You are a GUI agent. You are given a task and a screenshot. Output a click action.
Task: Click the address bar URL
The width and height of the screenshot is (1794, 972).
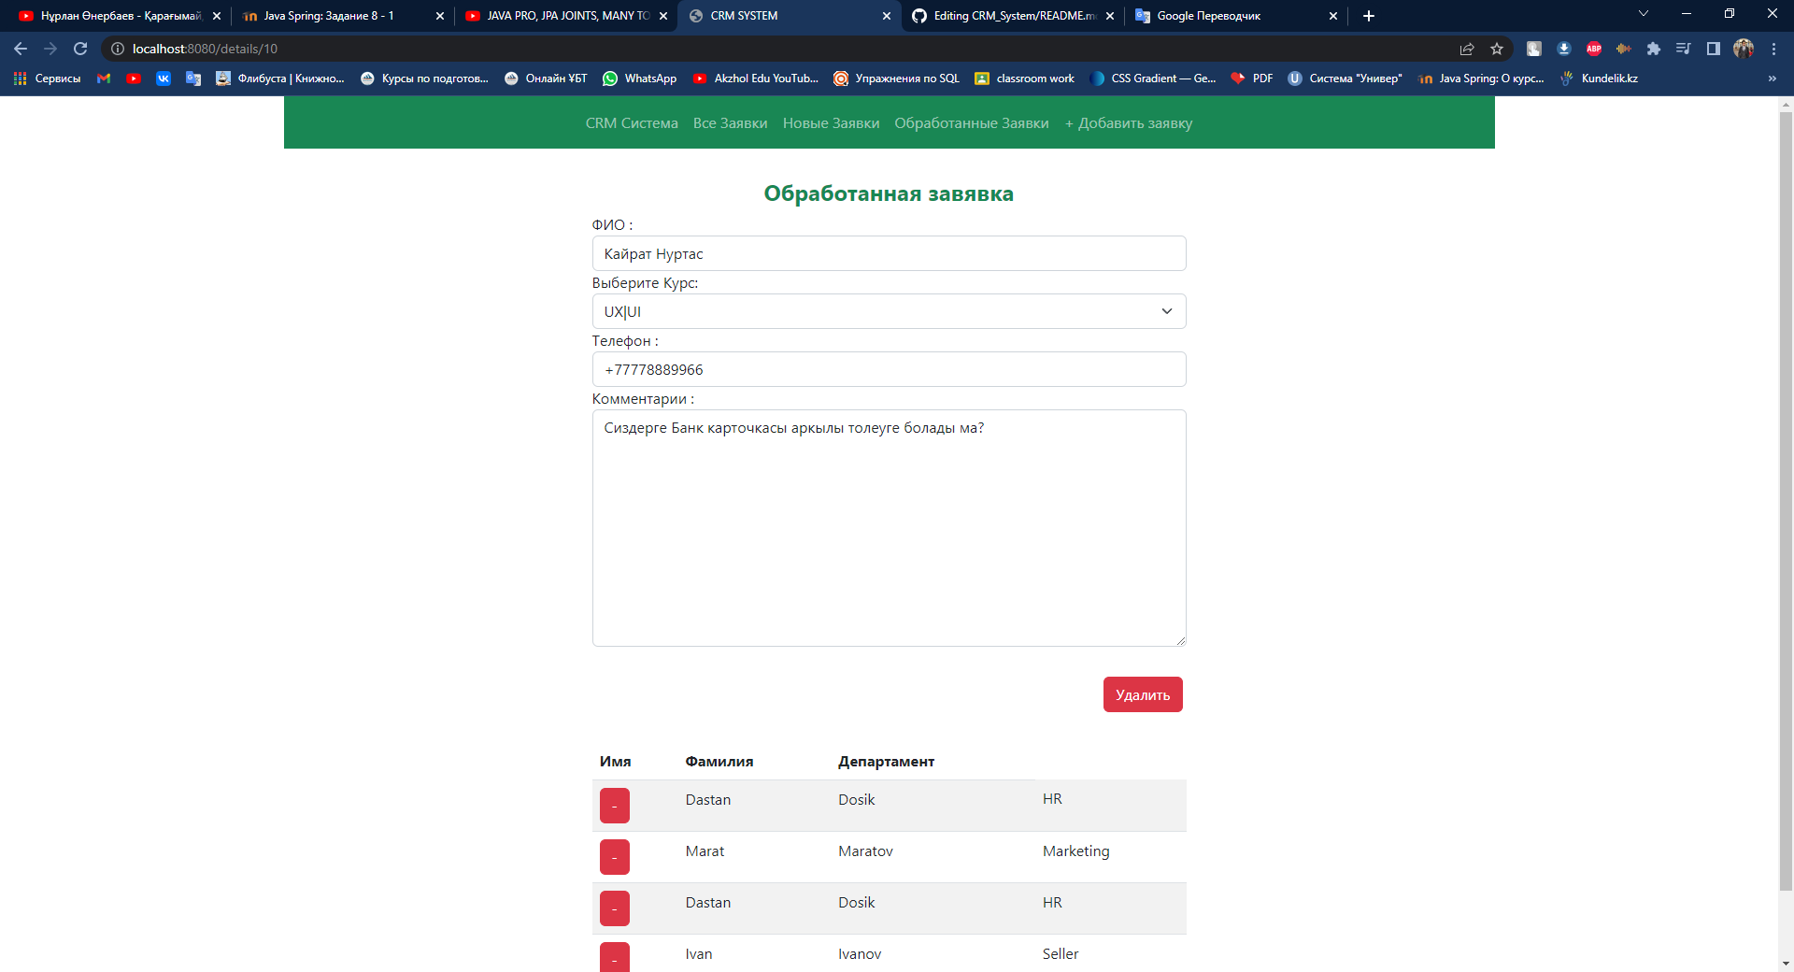tap(205, 49)
